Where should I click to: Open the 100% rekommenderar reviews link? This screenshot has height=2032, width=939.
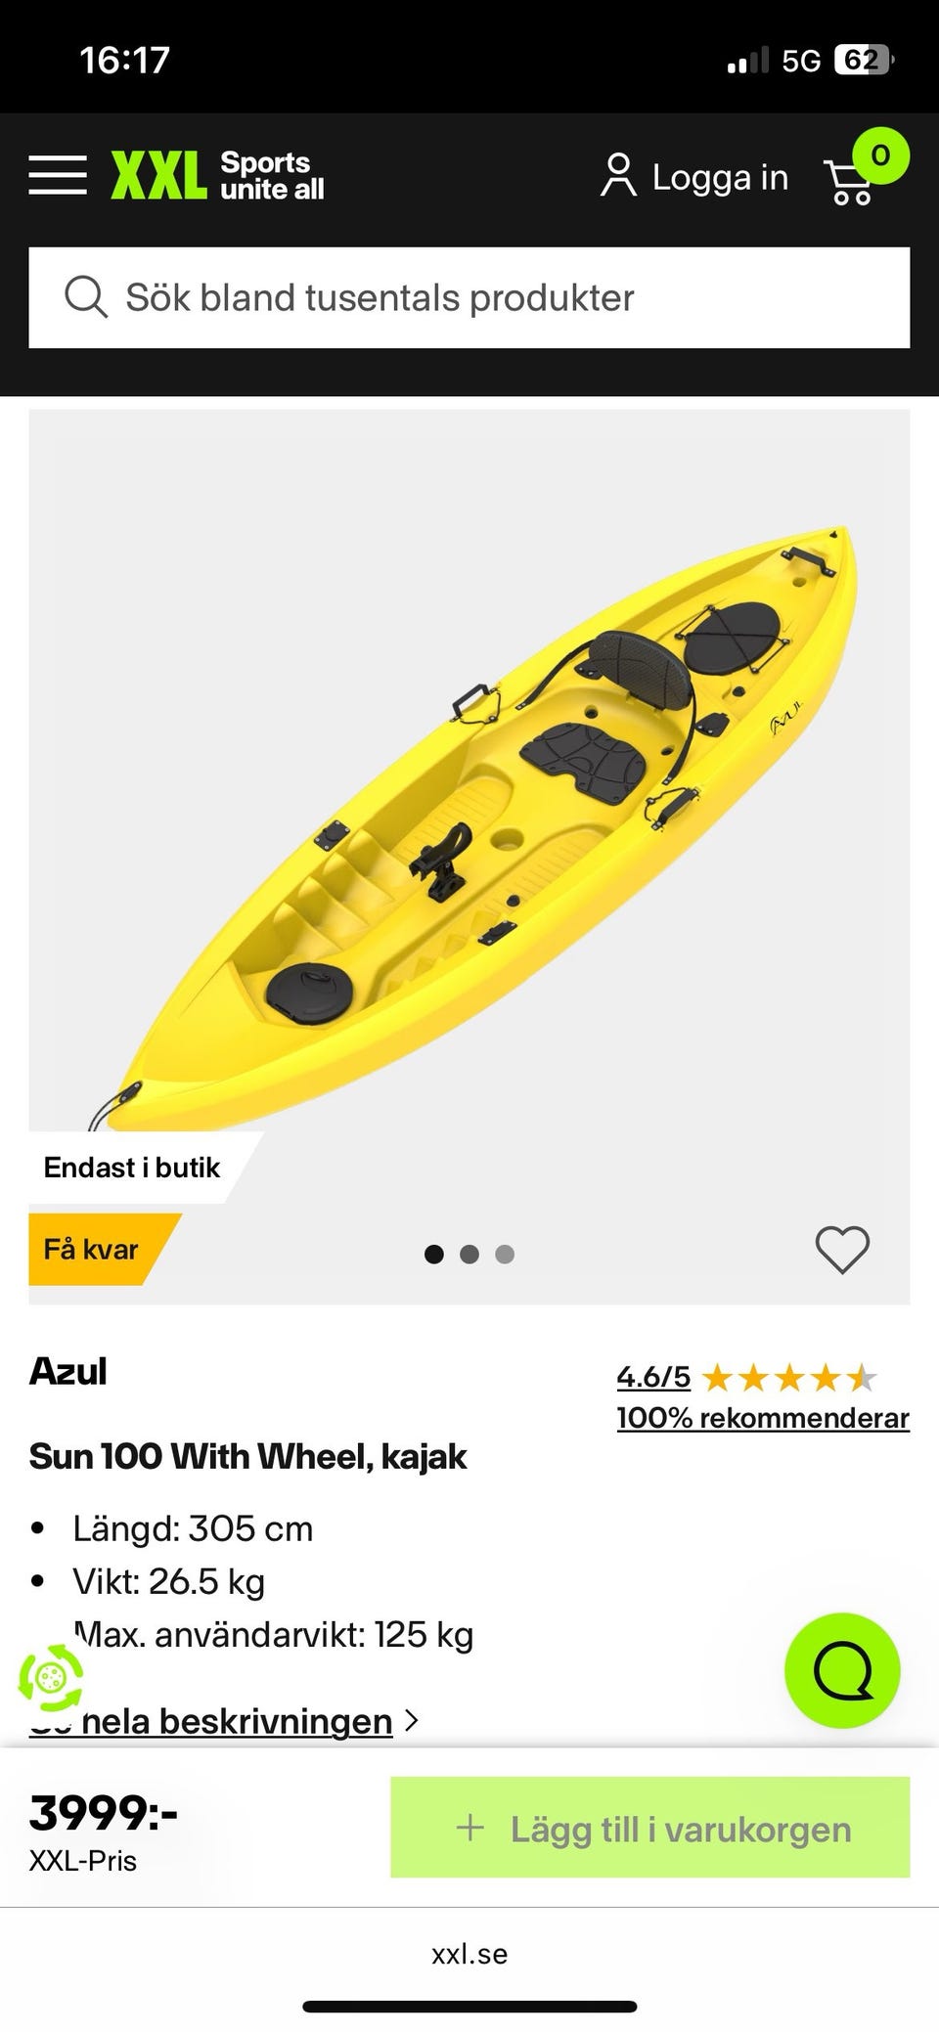[x=763, y=1418]
